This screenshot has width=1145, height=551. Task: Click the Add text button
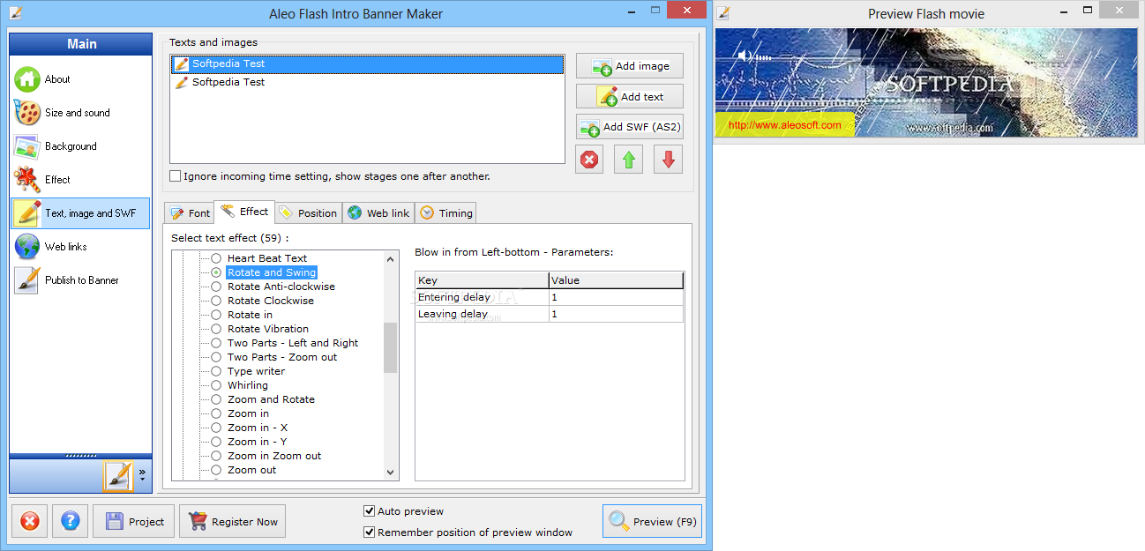630,97
